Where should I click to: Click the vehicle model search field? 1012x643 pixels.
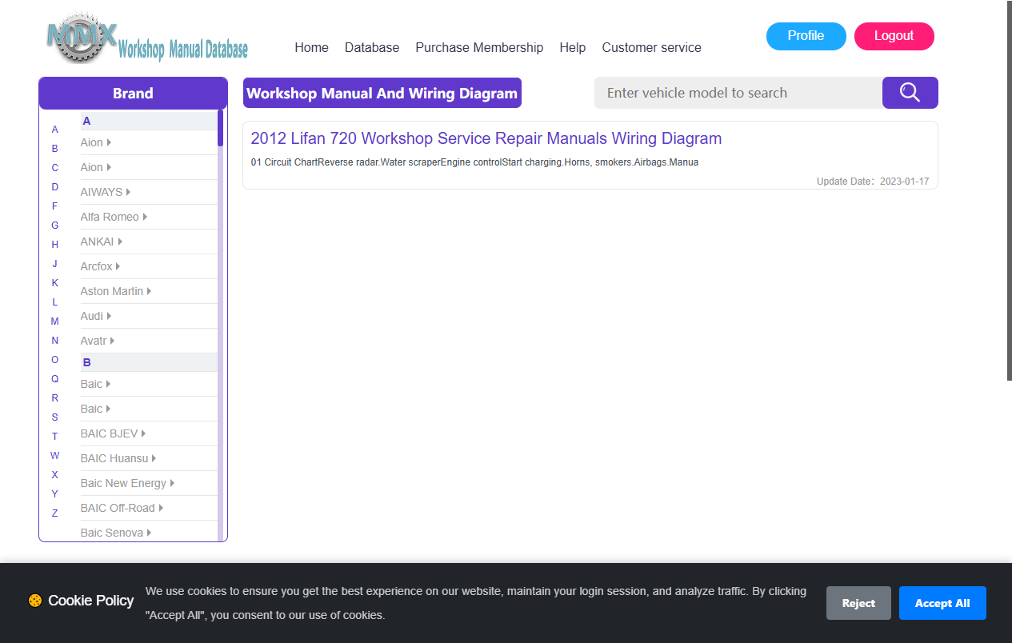click(x=738, y=93)
